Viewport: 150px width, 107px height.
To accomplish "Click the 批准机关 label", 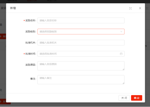I will [31, 43].
